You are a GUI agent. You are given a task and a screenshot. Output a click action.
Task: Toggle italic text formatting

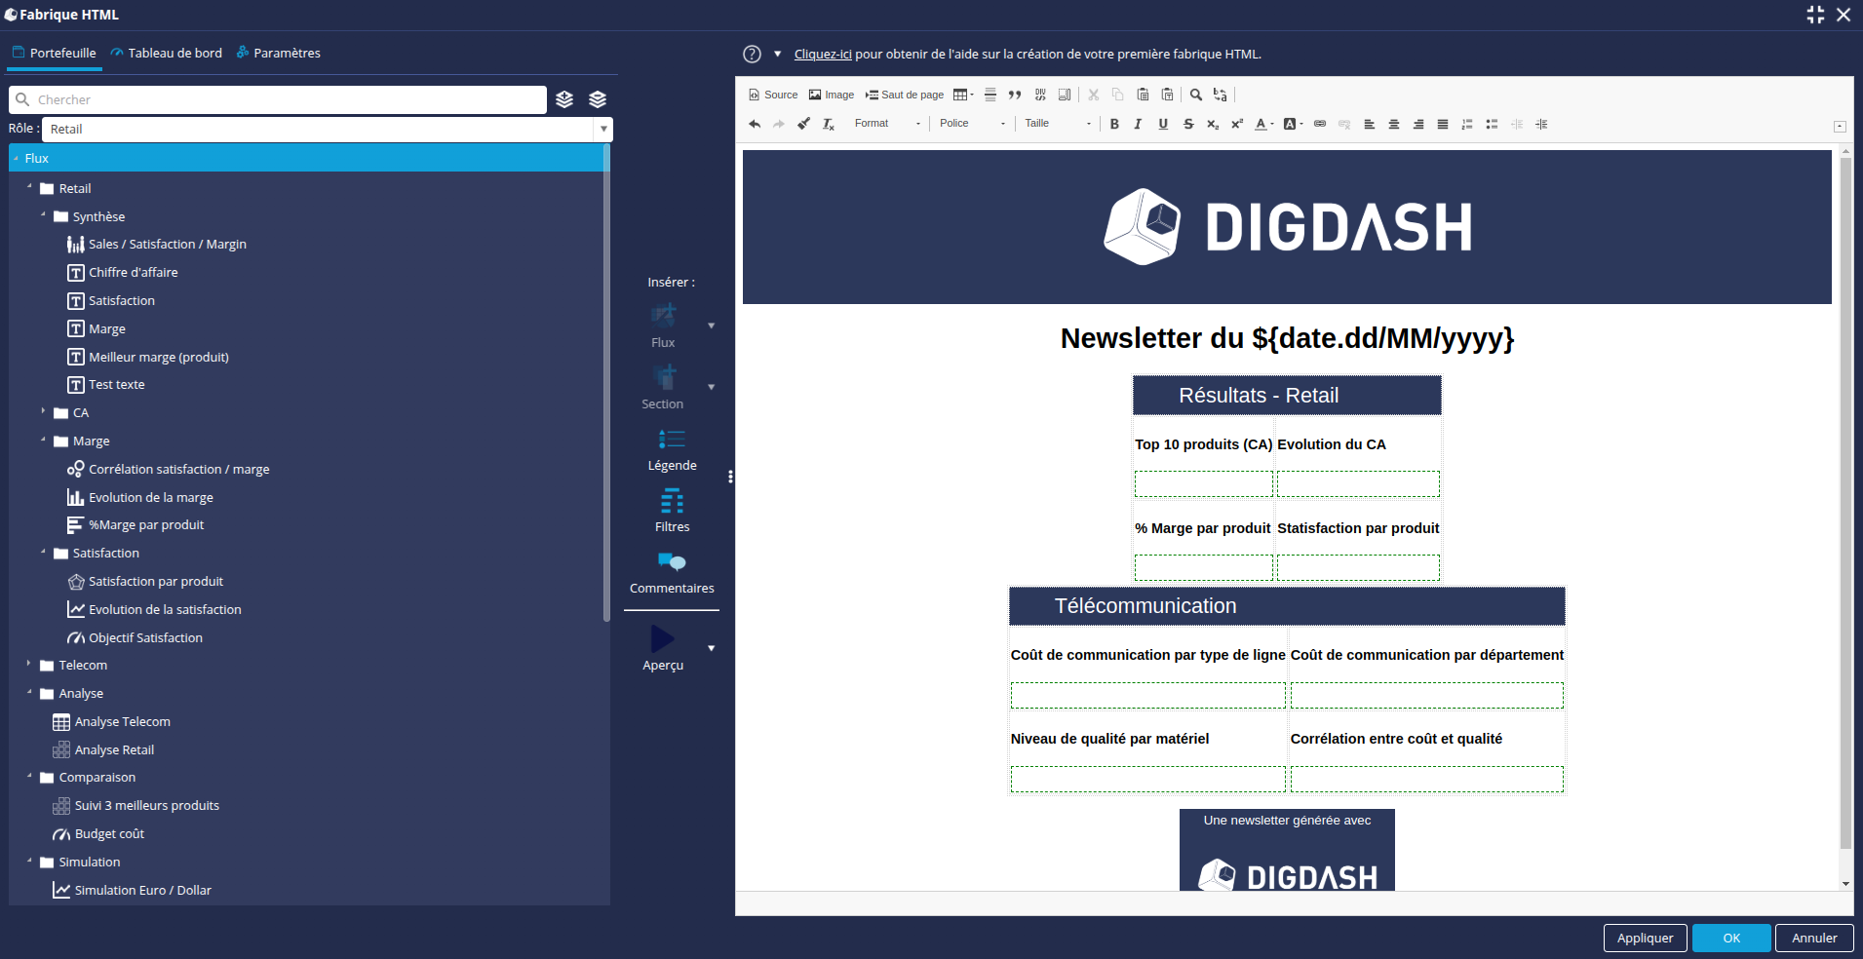1138,124
